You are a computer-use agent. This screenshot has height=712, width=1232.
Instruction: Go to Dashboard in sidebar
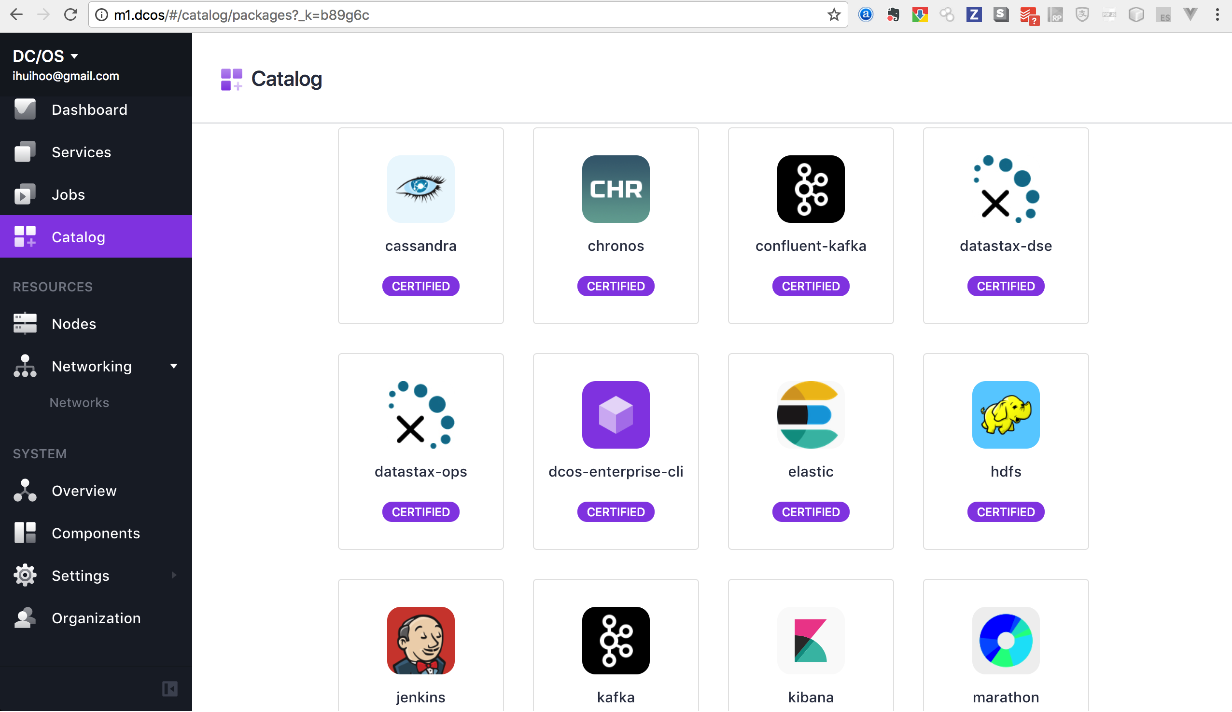click(x=89, y=110)
